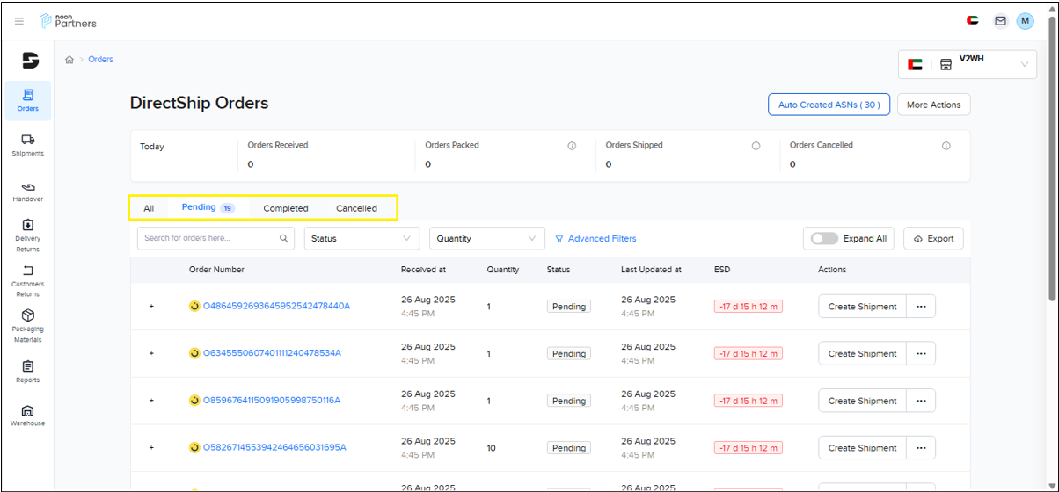The width and height of the screenshot is (1059, 492).
Task: Expand row of order O582671455394246
Action: coord(150,448)
